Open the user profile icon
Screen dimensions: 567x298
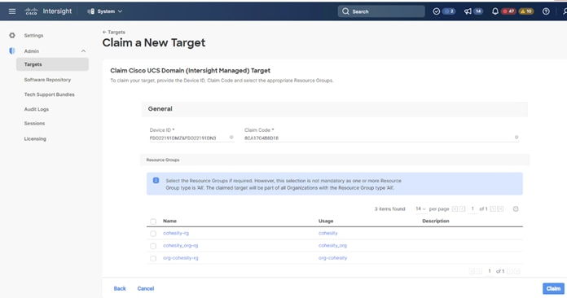(565, 11)
